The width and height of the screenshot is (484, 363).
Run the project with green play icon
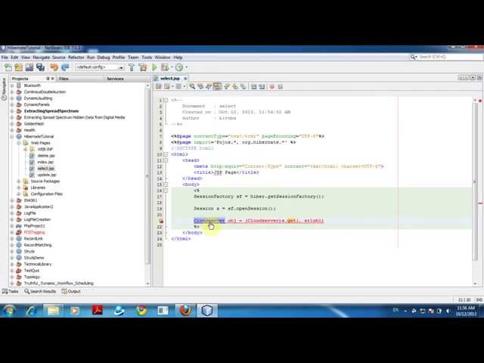point(154,67)
